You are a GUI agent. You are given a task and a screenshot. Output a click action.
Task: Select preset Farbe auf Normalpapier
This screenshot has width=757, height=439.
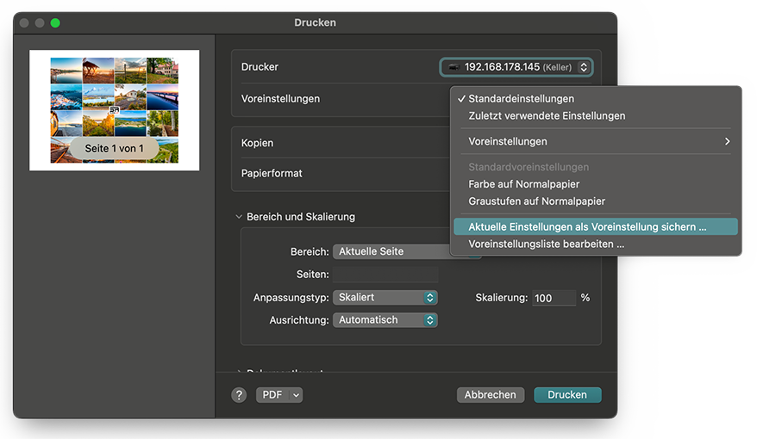click(x=523, y=184)
